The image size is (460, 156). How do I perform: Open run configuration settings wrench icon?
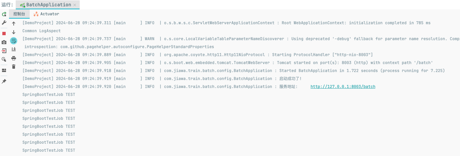(4, 23)
